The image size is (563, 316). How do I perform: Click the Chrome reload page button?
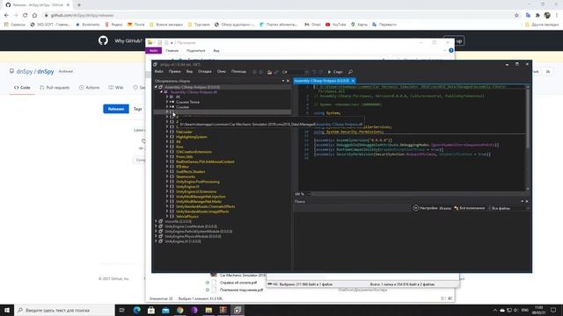coord(26,16)
